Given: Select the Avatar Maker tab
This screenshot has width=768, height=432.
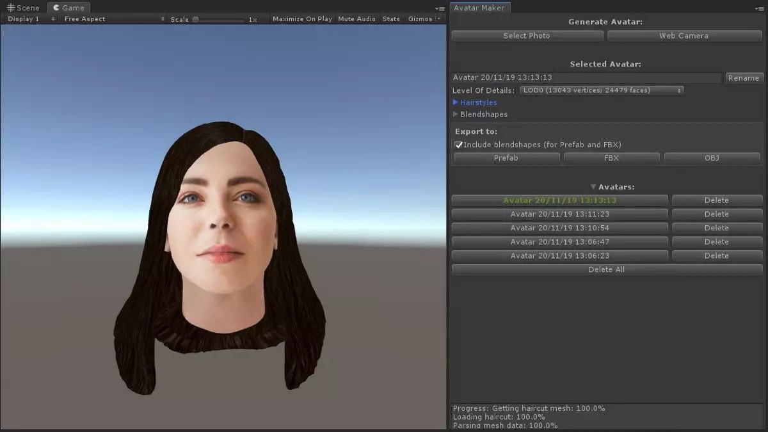Looking at the screenshot, I should (481, 8).
